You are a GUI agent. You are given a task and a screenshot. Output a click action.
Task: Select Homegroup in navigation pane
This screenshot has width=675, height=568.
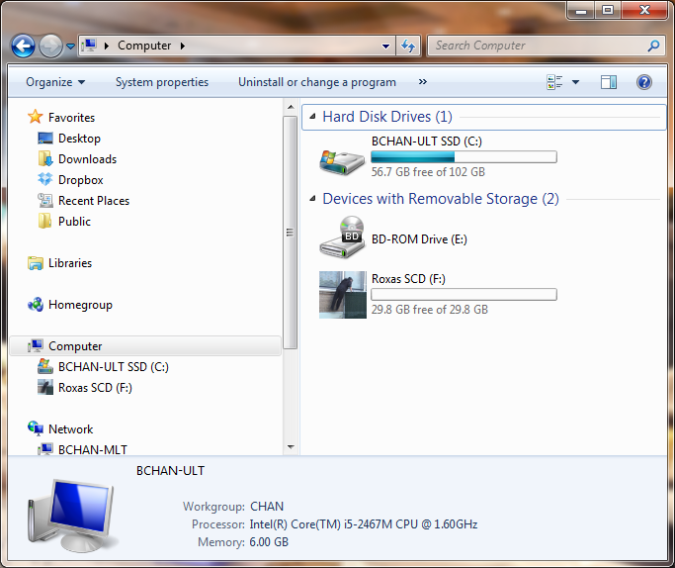click(80, 304)
